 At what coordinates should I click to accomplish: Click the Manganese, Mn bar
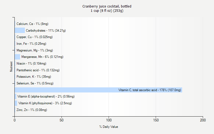(17, 57)
